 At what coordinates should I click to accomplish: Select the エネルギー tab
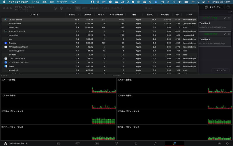(x=94, y=8)
